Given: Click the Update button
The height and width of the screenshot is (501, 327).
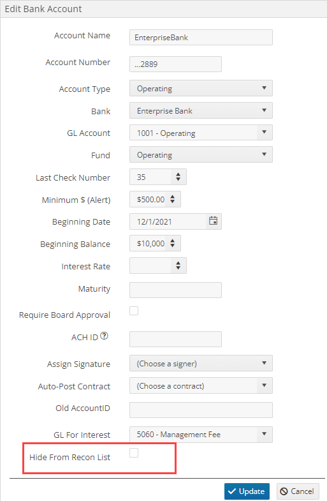Looking at the screenshot, I should click(247, 491).
